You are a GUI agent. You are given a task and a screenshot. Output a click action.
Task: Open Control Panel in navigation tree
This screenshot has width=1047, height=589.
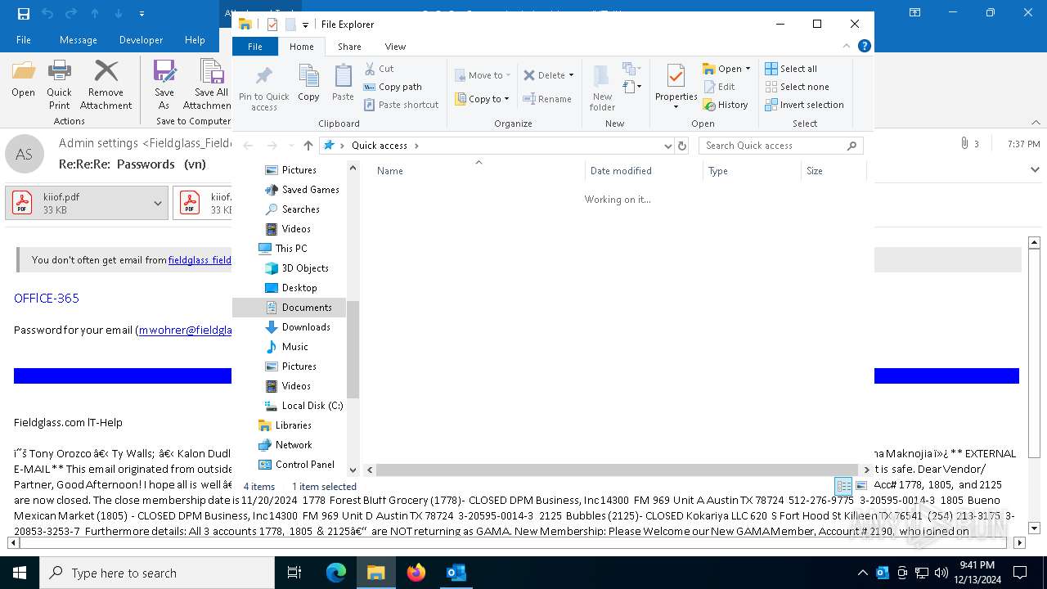(x=296, y=465)
